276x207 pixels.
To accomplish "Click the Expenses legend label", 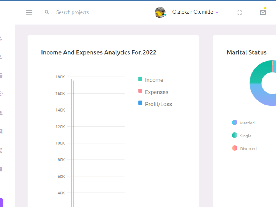I will coord(157,92).
